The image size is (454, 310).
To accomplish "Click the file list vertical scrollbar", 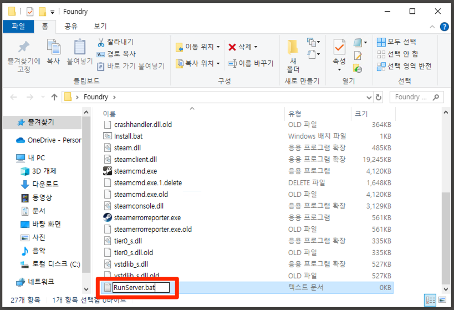I will coord(446,238).
